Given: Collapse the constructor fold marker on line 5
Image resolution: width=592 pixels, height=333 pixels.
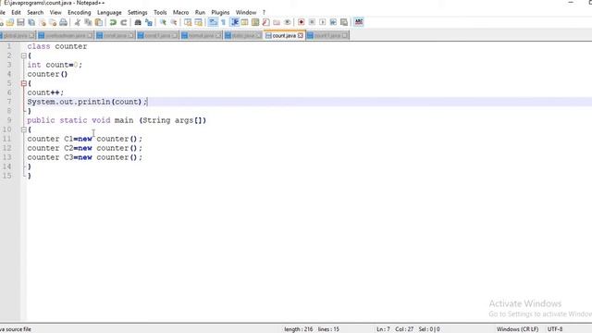Looking at the screenshot, I should pos(24,83).
